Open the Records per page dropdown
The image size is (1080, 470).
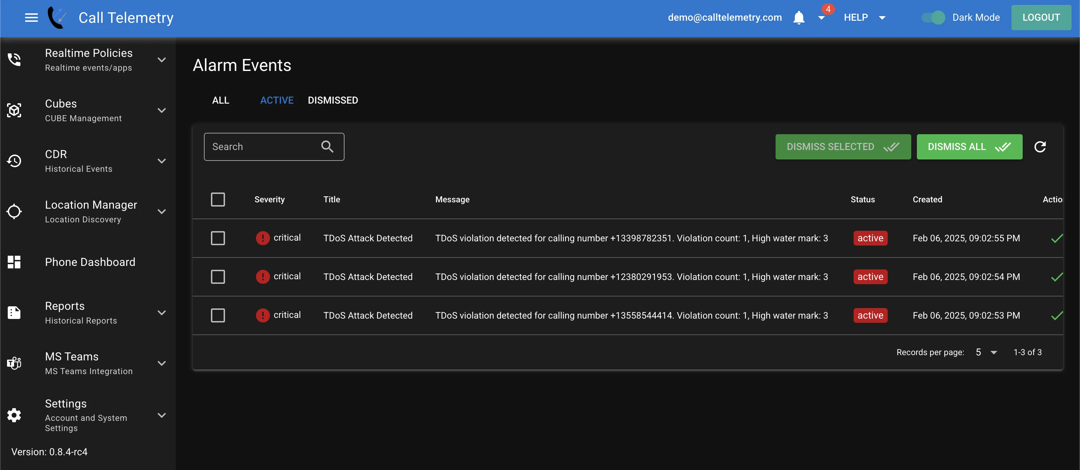[986, 352]
